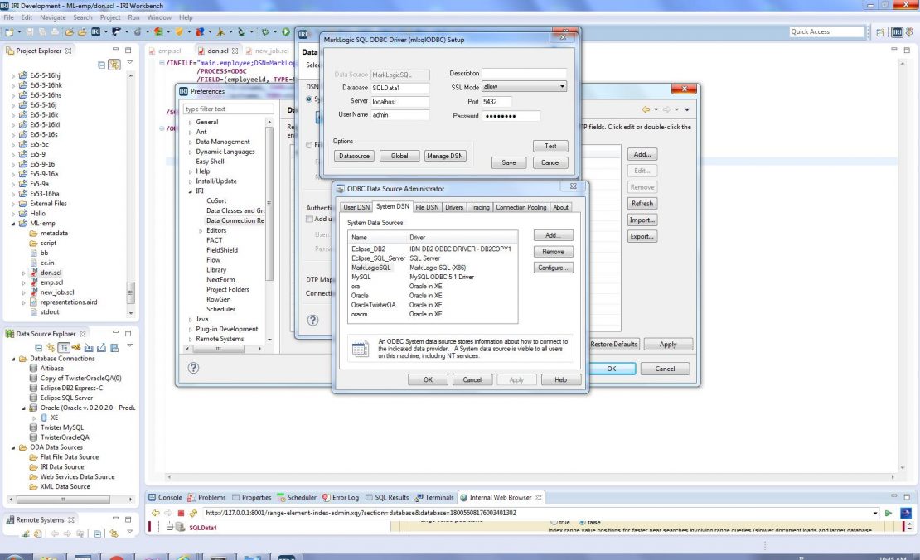Open the Navigate menu
The height and width of the screenshot is (560, 920).
pyautogui.click(x=53, y=17)
